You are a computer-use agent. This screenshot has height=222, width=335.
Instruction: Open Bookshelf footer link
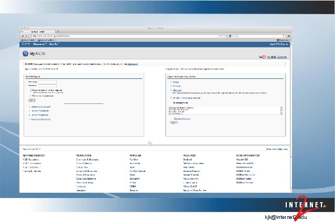134,179
